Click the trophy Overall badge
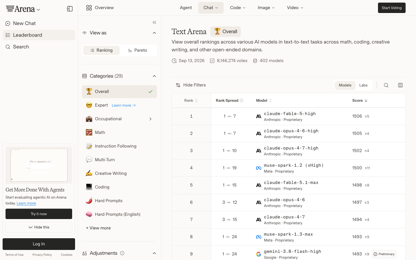 [x=226, y=32]
